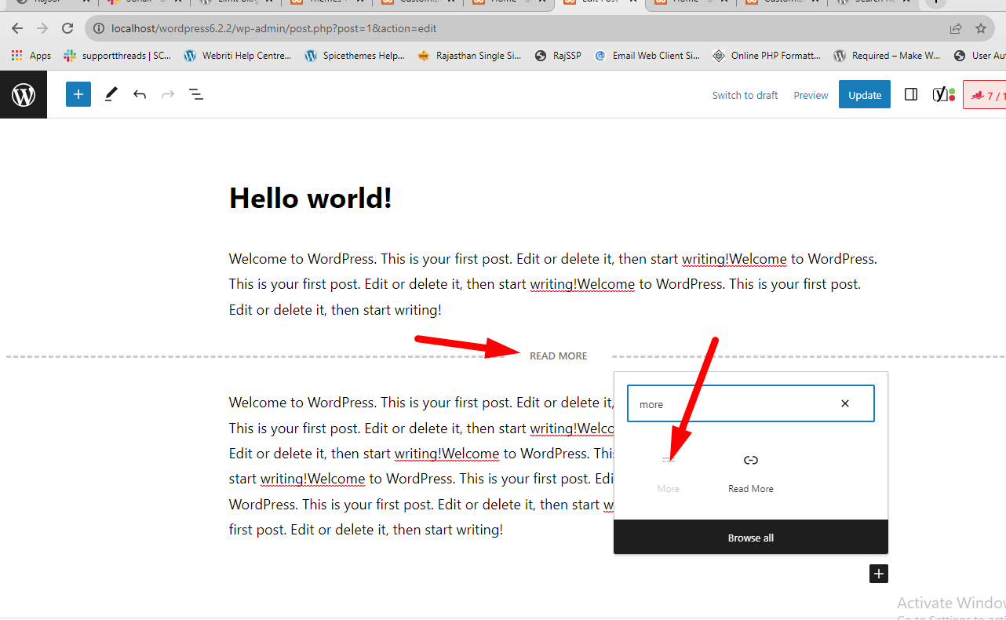The image size is (1006, 620).
Task: Open the RajSSP bookmark
Action: click(558, 56)
